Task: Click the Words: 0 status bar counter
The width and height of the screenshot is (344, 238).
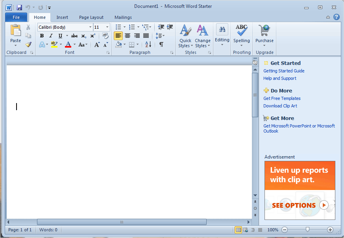Action: pos(48,230)
